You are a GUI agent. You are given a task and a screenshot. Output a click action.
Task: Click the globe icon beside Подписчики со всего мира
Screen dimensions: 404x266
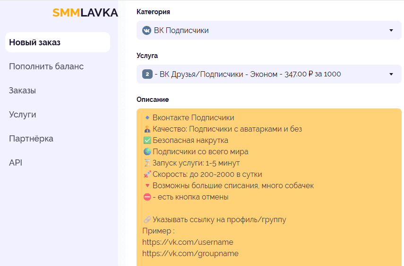click(147, 151)
